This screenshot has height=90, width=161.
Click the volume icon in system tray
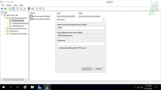tap(142, 87)
